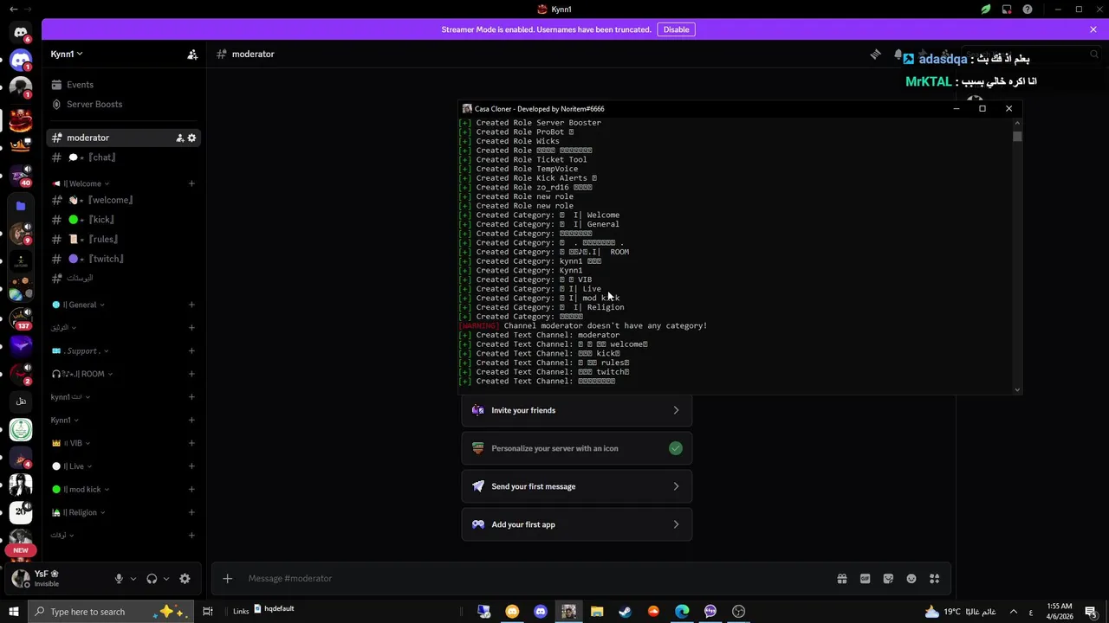The height and width of the screenshot is (623, 1109).
Task: Open Steam from the Windows taskbar
Action: point(625,612)
